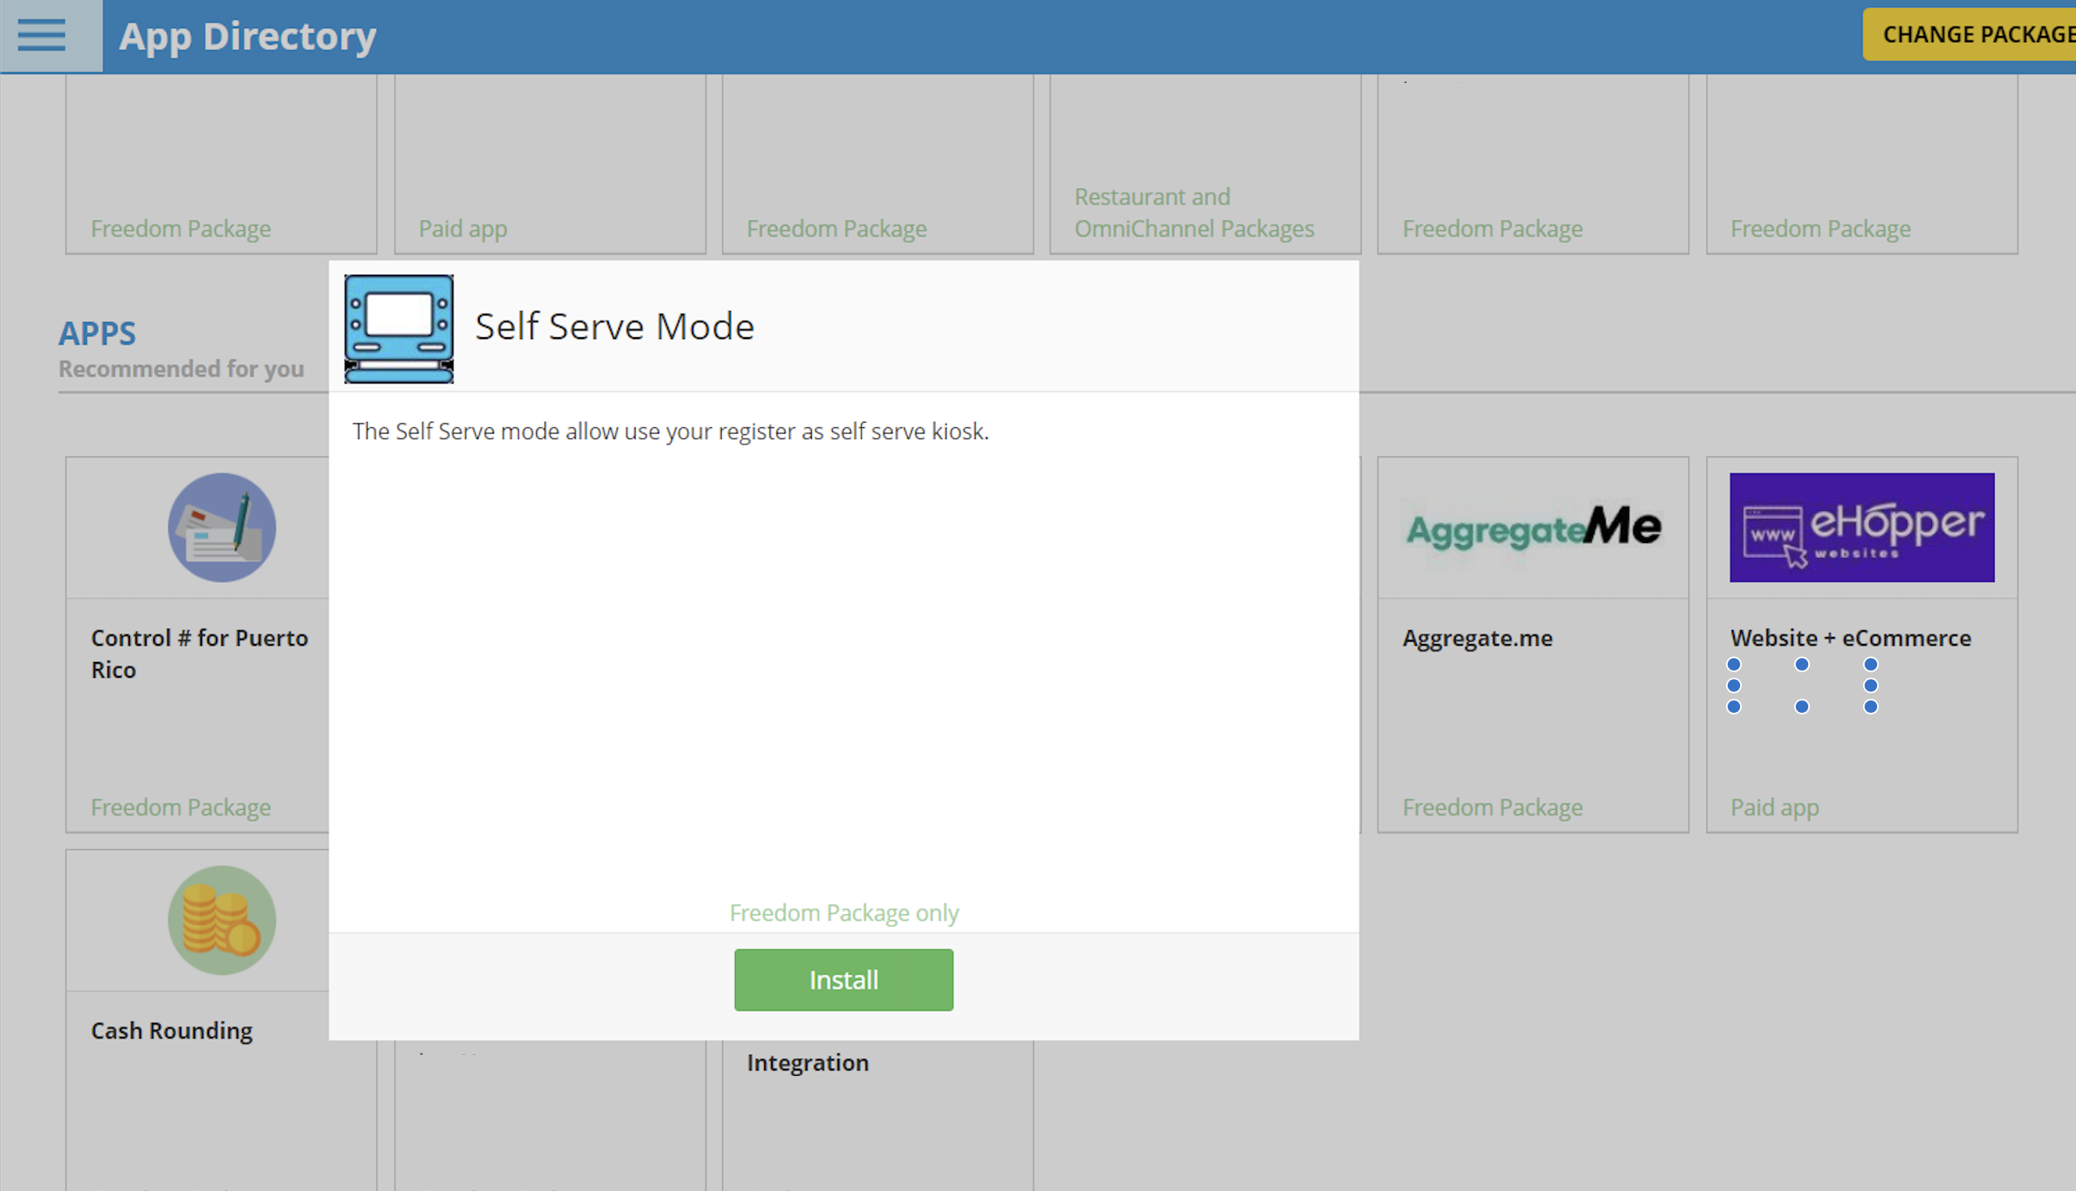Click the APPS section heading
Viewport: 2076px width, 1191px height.
[97, 333]
